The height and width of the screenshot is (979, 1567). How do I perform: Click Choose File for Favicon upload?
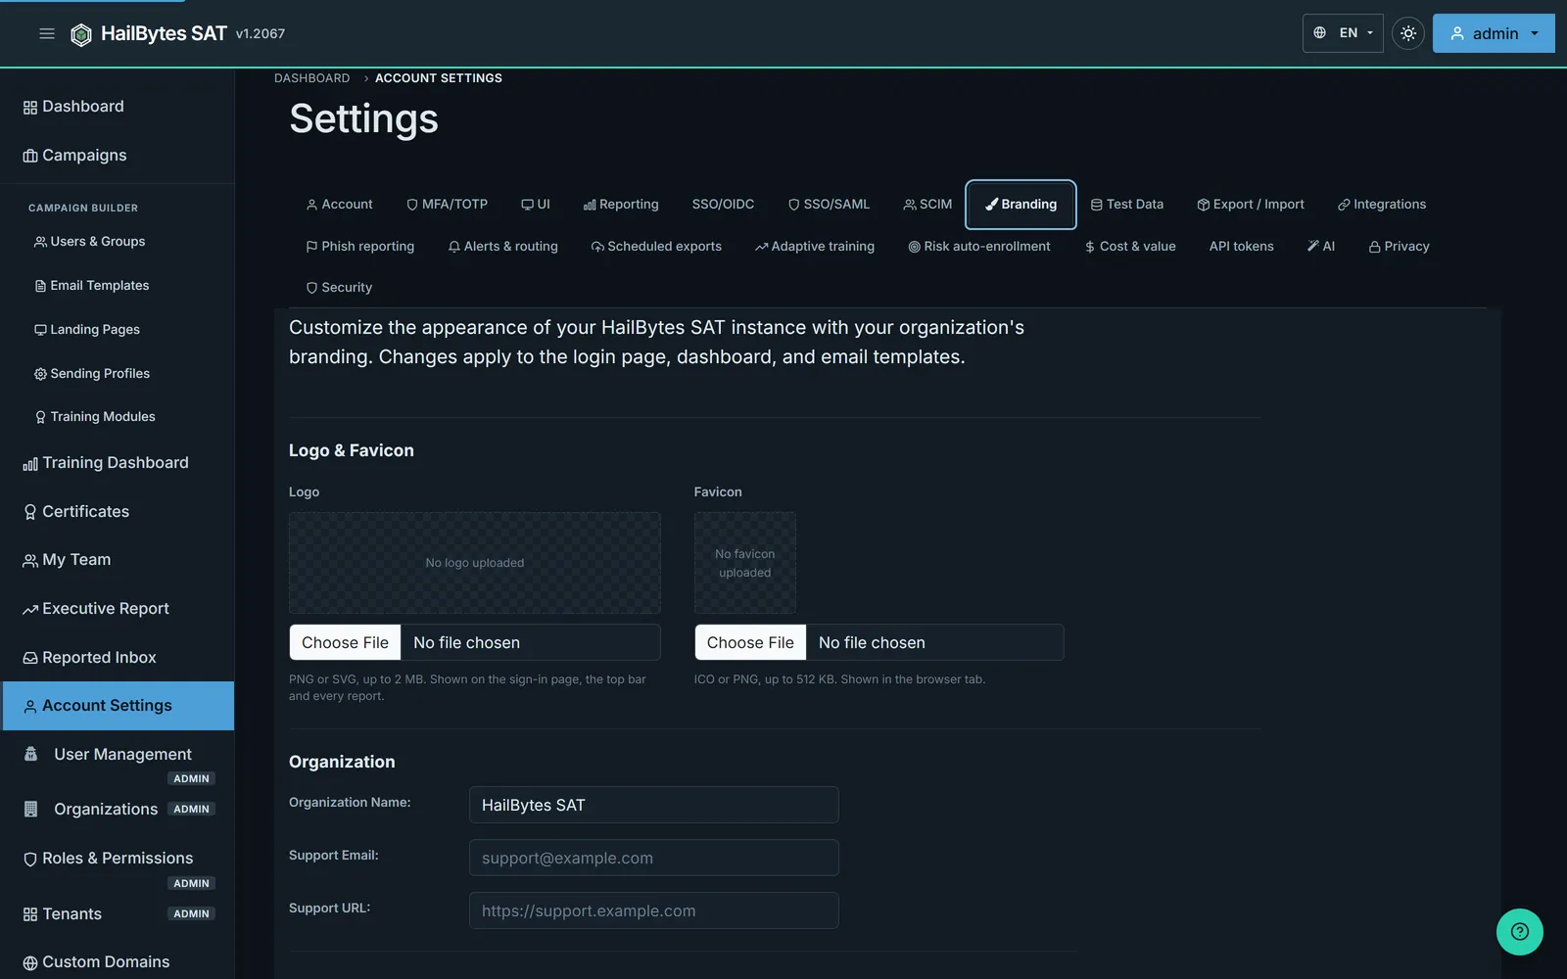click(x=751, y=643)
